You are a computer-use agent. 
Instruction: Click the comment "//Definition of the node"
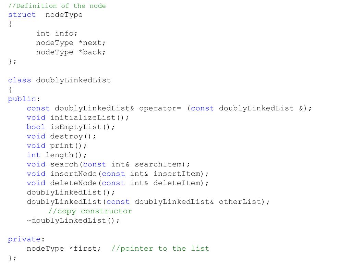click(57, 6)
